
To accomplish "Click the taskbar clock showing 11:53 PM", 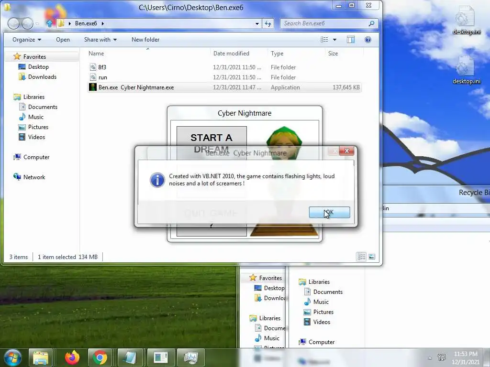I will [x=466, y=358].
